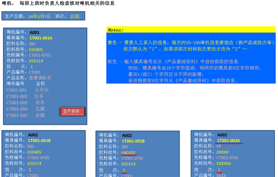Screen dimensions: 278x177
Task: Click material batch 030405 in A001 panel
Action: click(x=36, y=50)
